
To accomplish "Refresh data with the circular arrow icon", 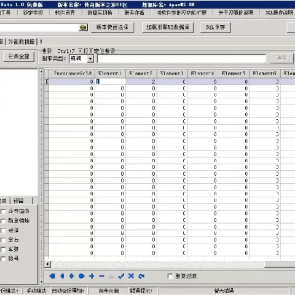I will point(141,276).
